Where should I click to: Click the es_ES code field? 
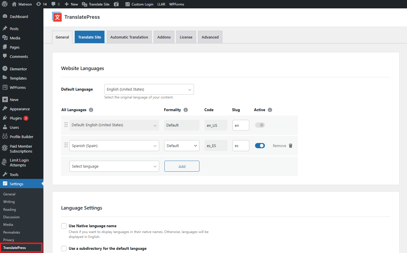click(216, 146)
